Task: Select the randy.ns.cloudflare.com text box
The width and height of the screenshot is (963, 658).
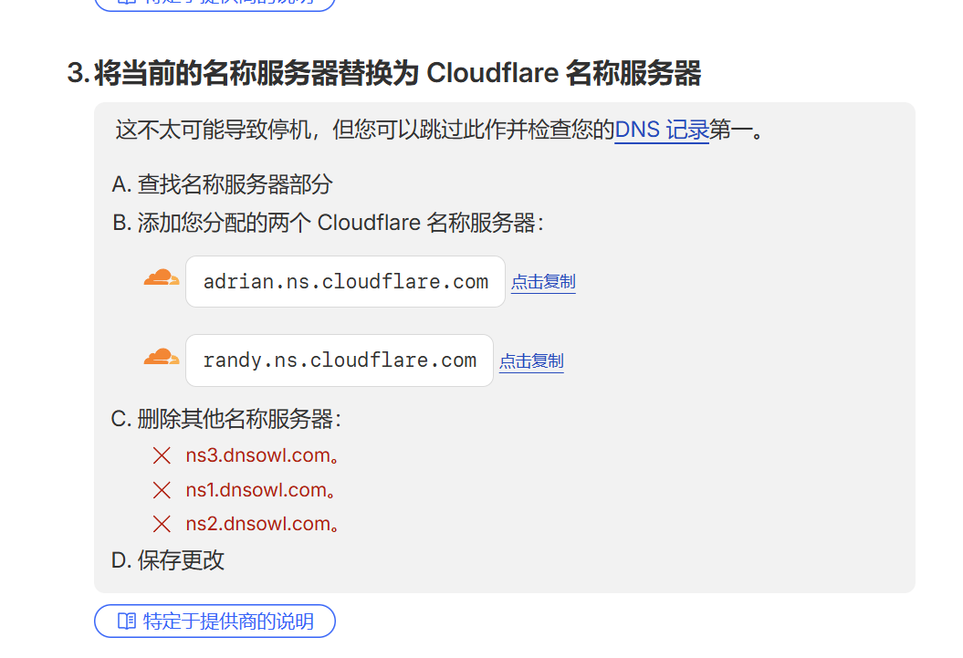Action: [x=339, y=360]
